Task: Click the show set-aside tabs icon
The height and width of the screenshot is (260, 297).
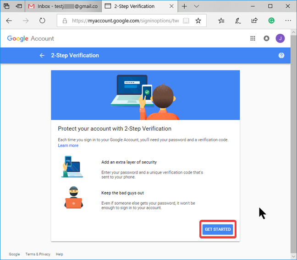Action: [19, 6]
